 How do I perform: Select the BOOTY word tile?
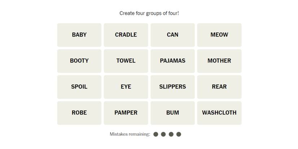tap(79, 61)
